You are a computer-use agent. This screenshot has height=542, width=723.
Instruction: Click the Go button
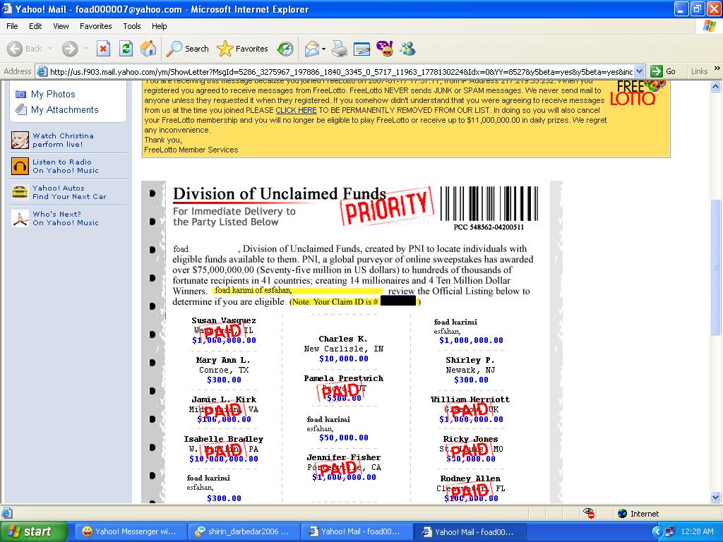663,71
